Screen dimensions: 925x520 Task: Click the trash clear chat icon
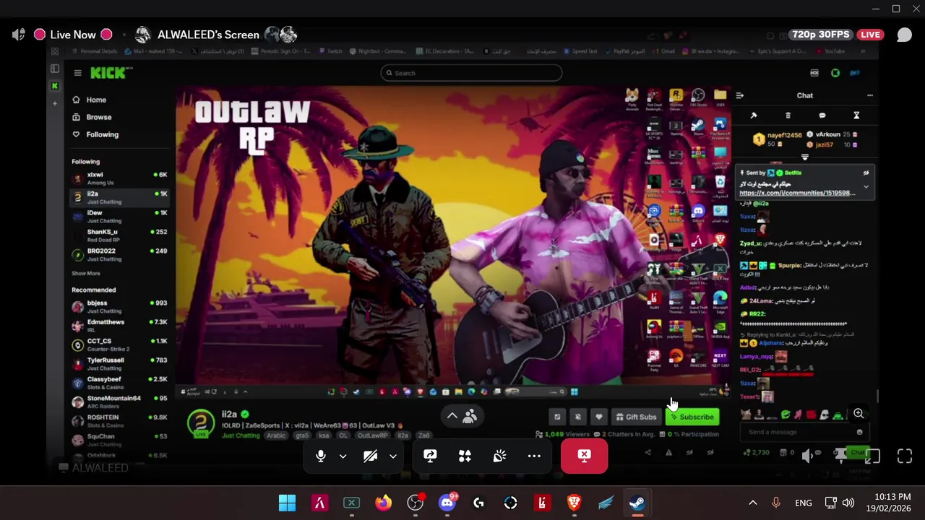(788, 116)
